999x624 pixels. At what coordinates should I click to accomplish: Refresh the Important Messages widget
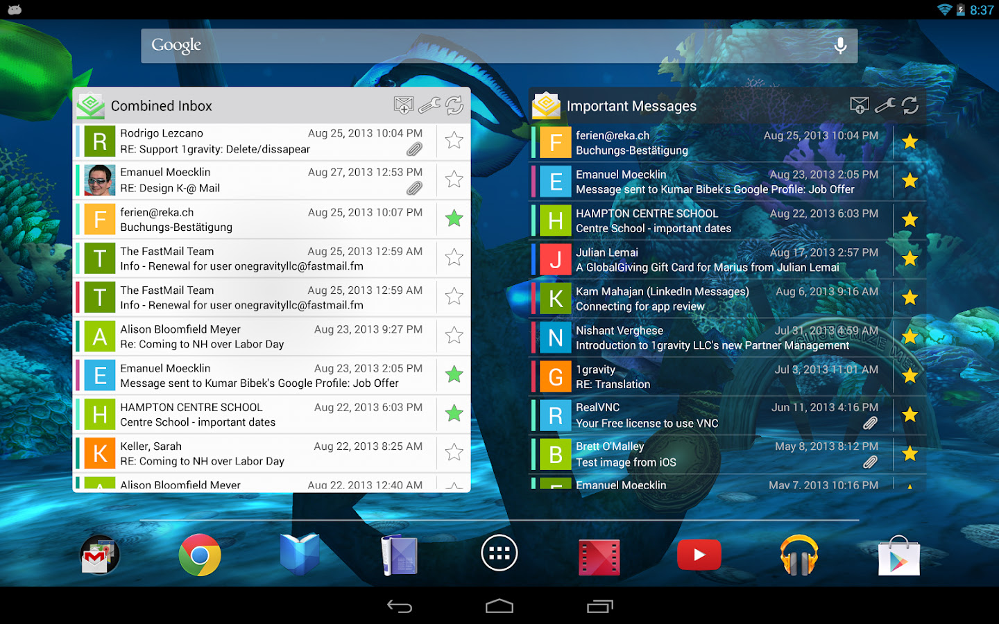(910, 105)
